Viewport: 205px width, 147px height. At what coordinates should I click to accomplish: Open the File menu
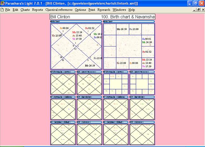tap(8, 10)
